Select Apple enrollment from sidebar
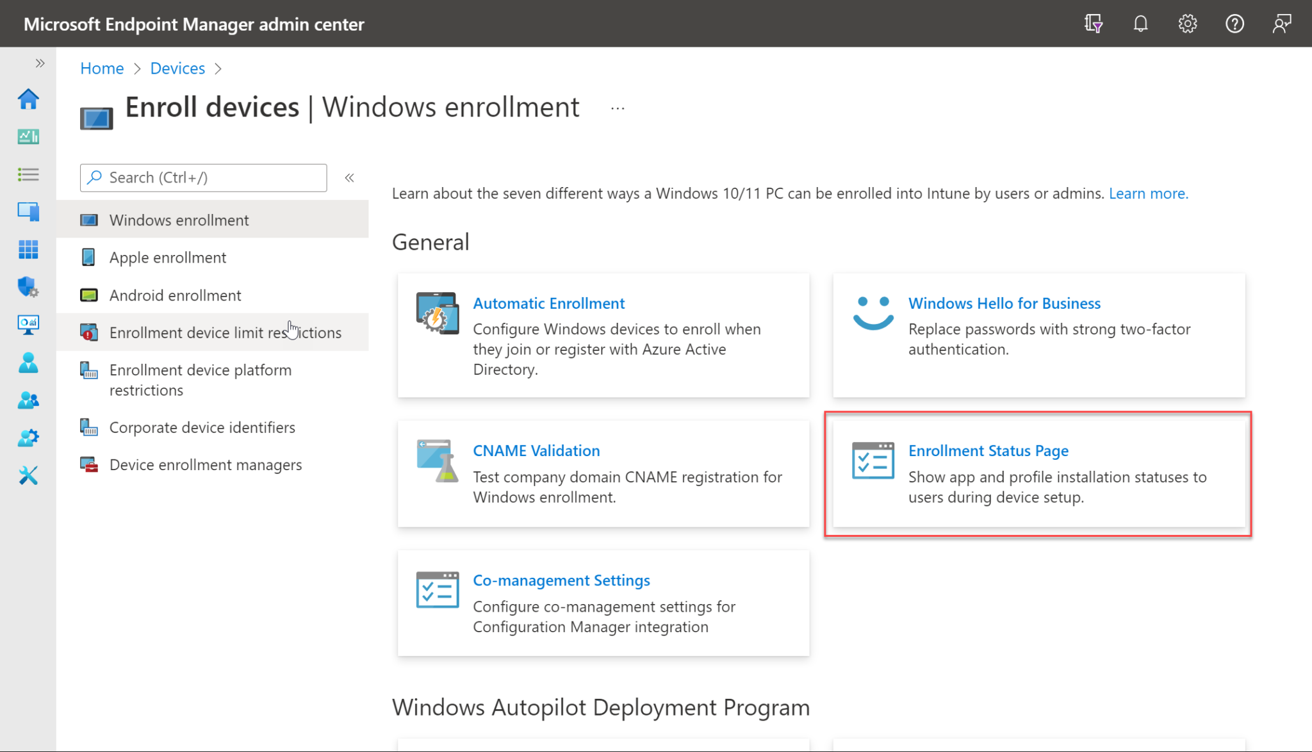 pyautogui.click(x=168, y=257)
